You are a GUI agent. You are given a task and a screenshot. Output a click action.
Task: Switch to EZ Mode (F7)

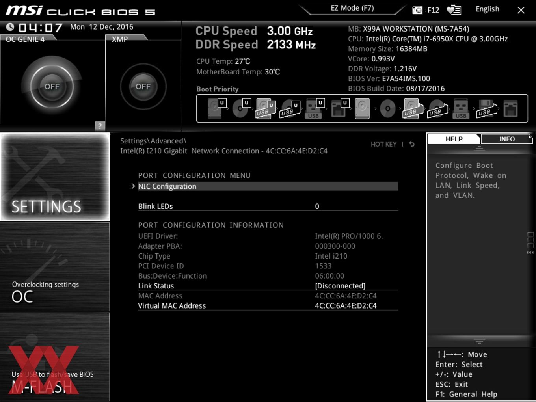pyautogui.click(x=352, y=8)
